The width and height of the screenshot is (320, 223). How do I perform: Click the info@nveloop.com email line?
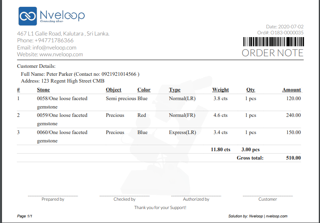point(46,47)
